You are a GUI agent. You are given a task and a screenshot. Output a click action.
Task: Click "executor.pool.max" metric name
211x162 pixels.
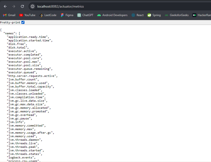point(23,62)
